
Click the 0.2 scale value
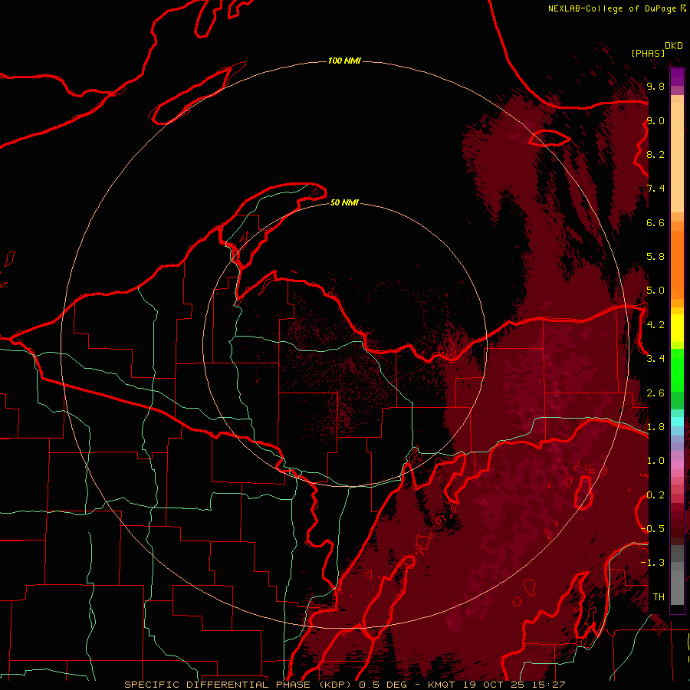click(x=655, y=495)
